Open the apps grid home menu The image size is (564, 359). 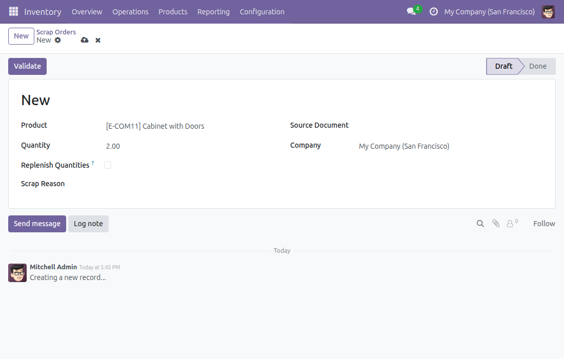click(x=13, y=11)
